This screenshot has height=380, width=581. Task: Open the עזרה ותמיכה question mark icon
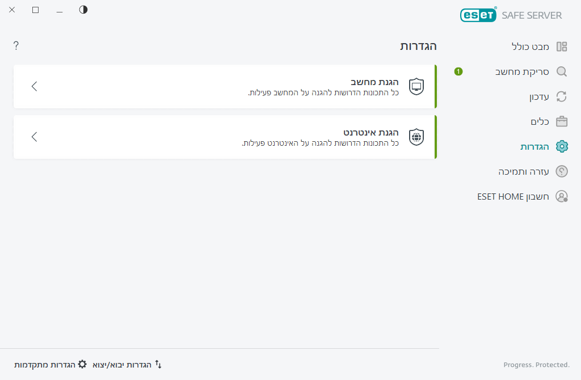(x=562, y=171)
